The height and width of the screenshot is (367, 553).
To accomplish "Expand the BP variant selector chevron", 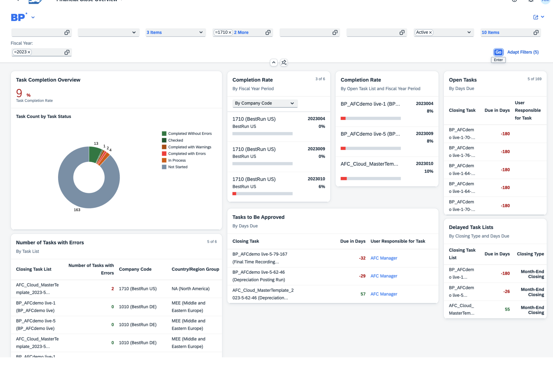I will point(33,17).
